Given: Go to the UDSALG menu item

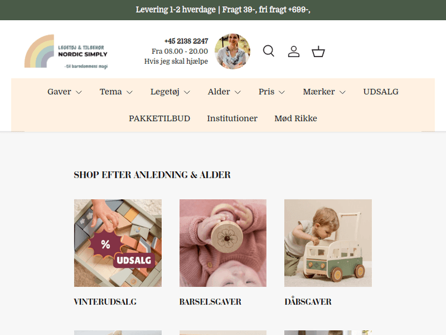Looking at the screenshot, I should click(x=381, y=92).
